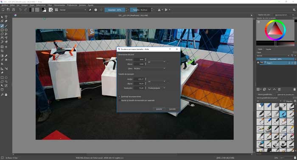Adjust the Opacidad slider in the toolbar
This screenshot has height=160, width=297.
point(115,10)
